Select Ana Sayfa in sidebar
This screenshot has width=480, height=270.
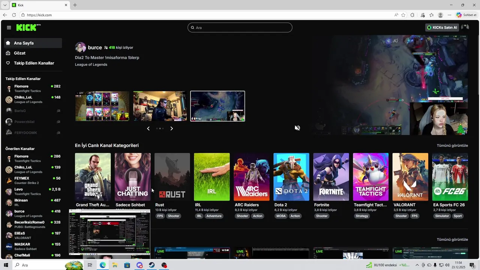[x=33, y=43]
